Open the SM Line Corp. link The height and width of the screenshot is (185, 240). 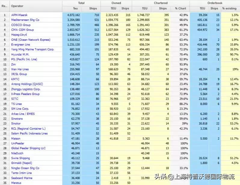pyautogui.click(x=20, y=109)
